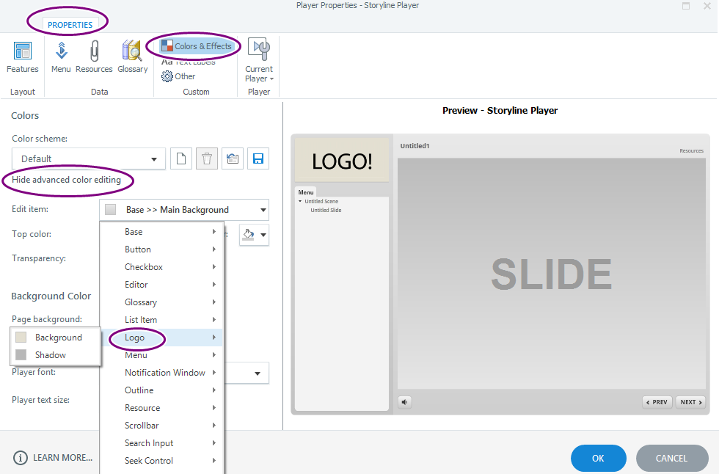Select Untitled Slide in preview menu
The image size is (719, 474).
(x=326, y=210)
